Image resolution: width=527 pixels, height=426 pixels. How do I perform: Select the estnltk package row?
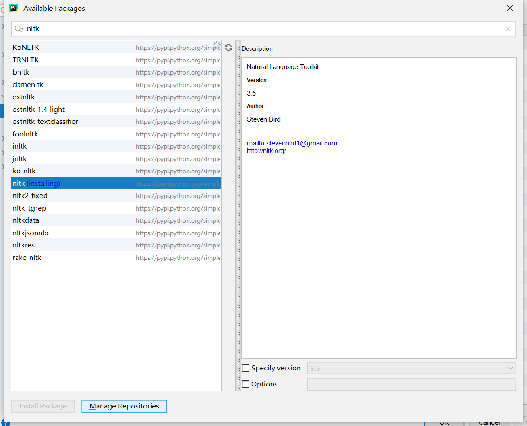(x=116, y=97)
